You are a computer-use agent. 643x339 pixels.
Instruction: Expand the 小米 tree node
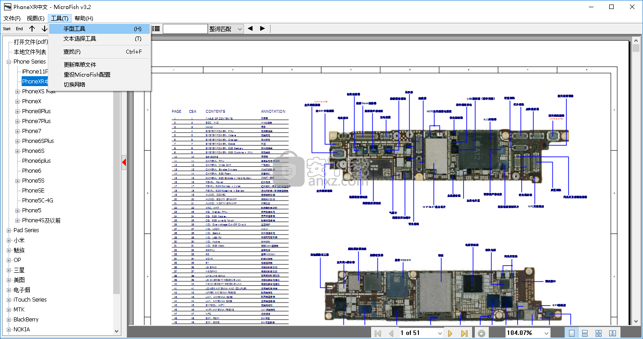click(x=9, y=240)
